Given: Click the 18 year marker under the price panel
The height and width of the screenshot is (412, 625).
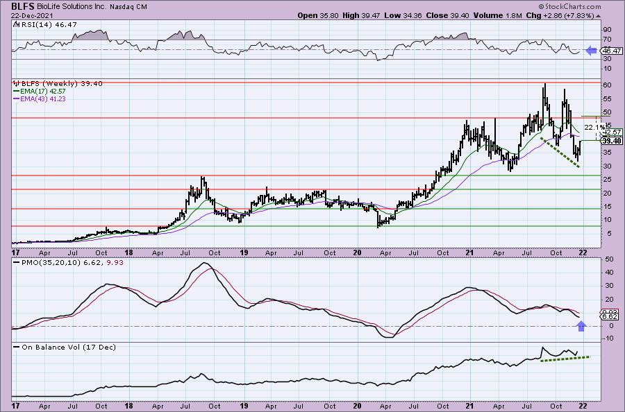Looking at the screenshot, I should pyautogui.click(x=128, y=252).
